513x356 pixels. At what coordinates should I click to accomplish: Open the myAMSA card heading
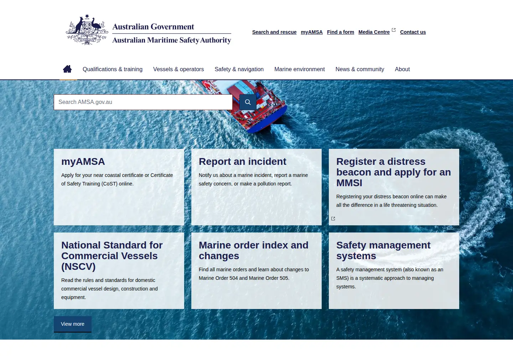83,162
